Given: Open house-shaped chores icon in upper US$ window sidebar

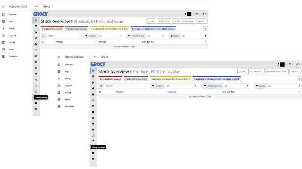Looking at the screenshot, I should [36, 44].
